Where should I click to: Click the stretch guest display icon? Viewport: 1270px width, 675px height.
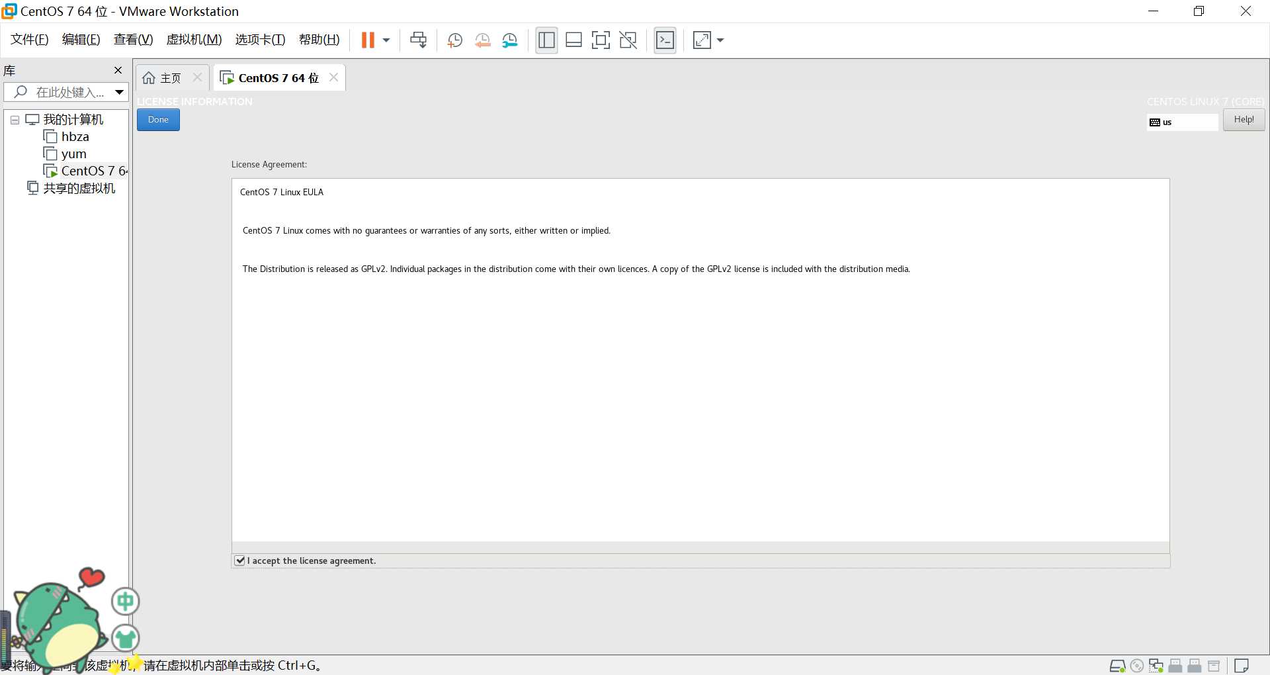coord(702,40)
